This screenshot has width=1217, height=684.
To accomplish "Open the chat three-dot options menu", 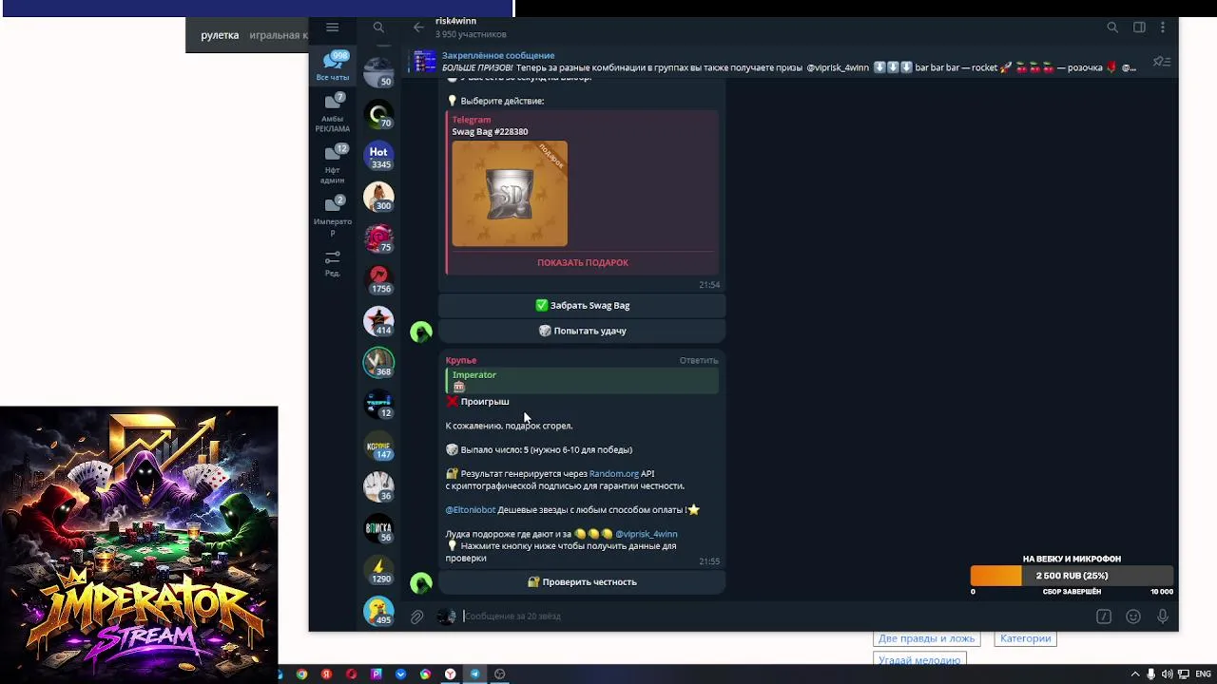I will tap(1162, 28).
